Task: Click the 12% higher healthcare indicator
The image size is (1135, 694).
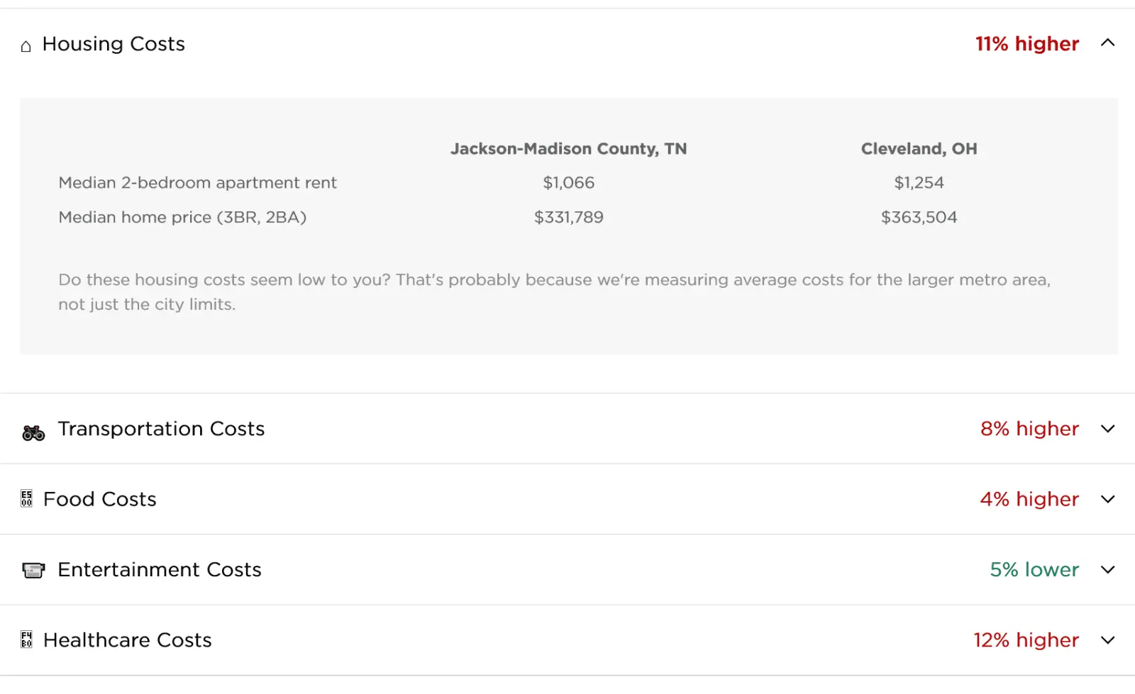Action: point(1026,640)
